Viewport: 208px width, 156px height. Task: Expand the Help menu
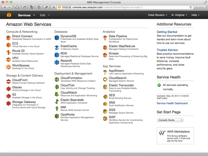click(x=195, y=15)
